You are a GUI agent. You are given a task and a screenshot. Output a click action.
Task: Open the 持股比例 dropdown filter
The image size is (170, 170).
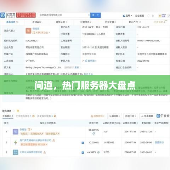(x=131, y=116)
